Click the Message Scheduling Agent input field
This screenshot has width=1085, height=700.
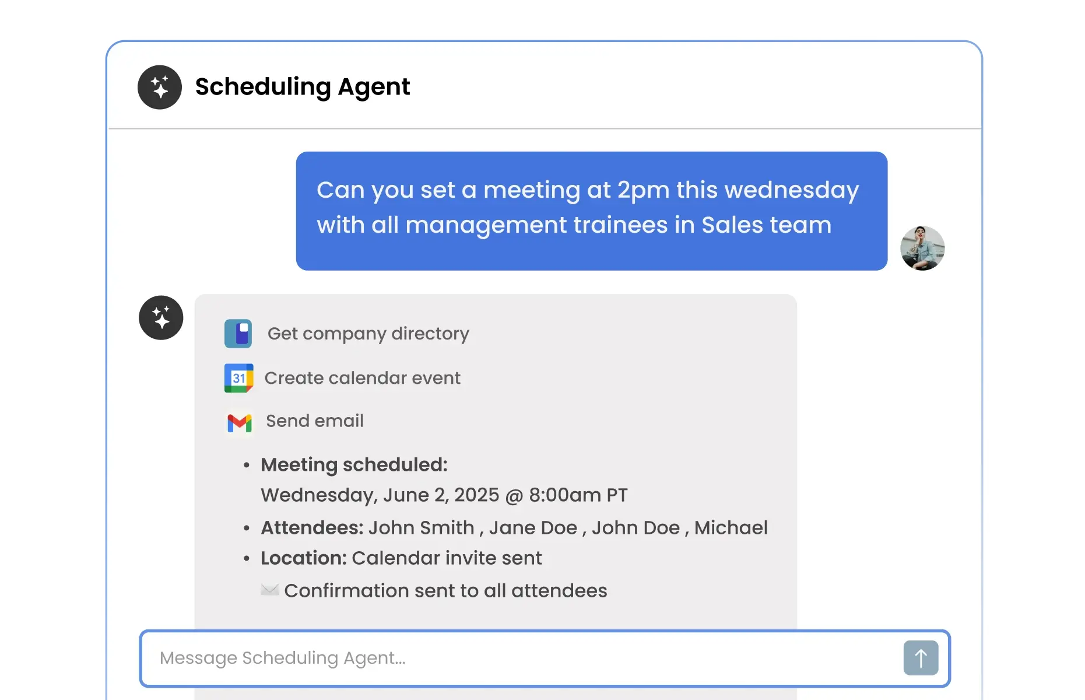408,658
